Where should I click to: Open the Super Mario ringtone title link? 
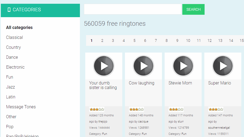219,83
